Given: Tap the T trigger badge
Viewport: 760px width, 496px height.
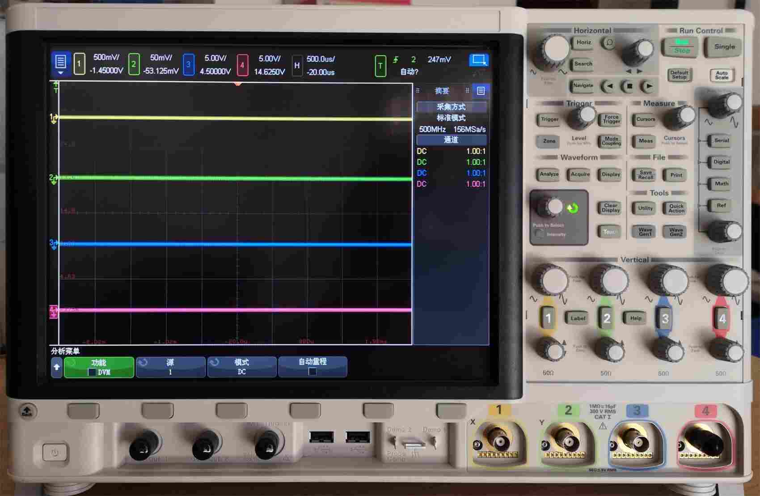Looking at the screenshot, I should 380,66.
